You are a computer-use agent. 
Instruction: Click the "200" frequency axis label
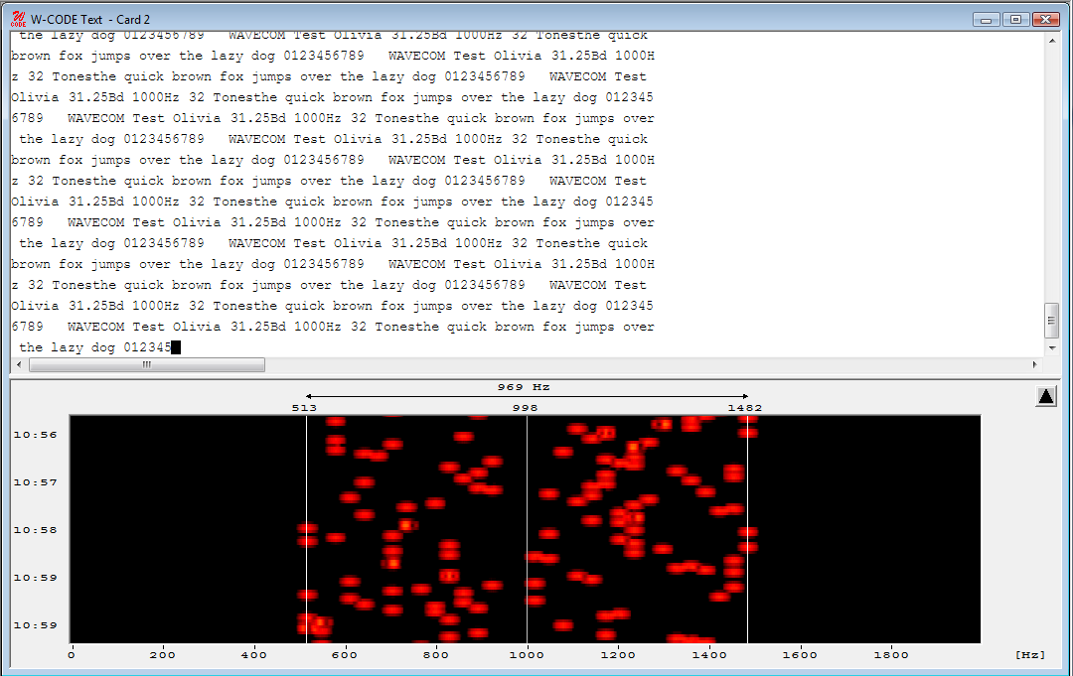click(162, 655)
